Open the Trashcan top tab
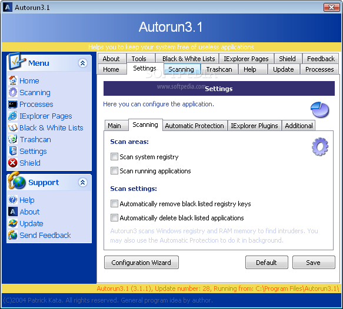343x309 pixels. click(x=219, y=69)
